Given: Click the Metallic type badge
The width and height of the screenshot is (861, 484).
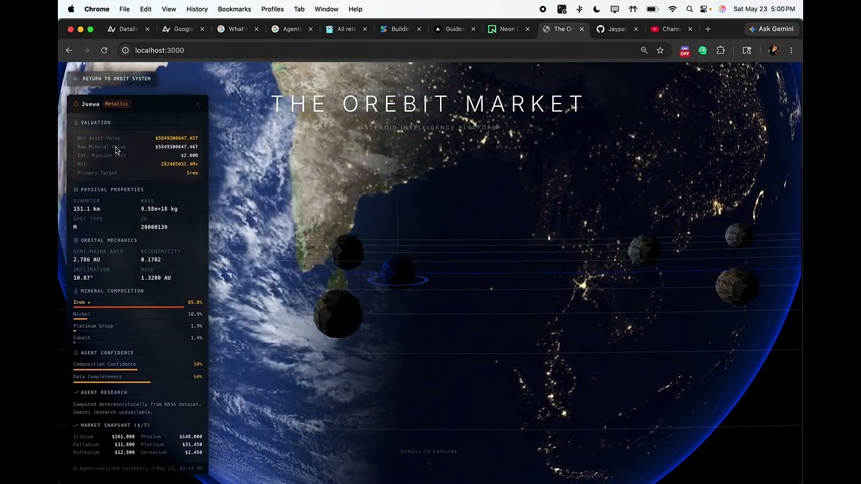Looking at the screenshot, I should (116, 104).
